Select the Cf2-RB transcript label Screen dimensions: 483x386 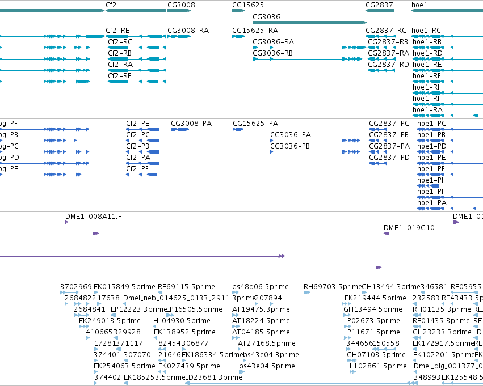tap(120, 53)
